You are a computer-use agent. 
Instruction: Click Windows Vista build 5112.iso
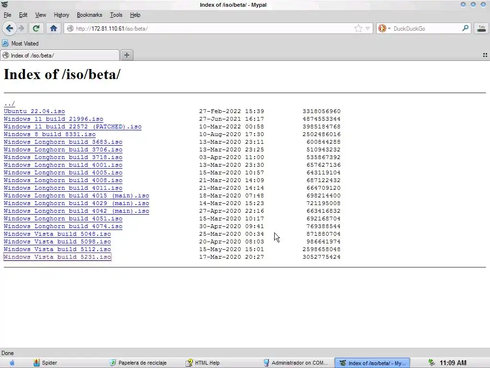(57, 249)
